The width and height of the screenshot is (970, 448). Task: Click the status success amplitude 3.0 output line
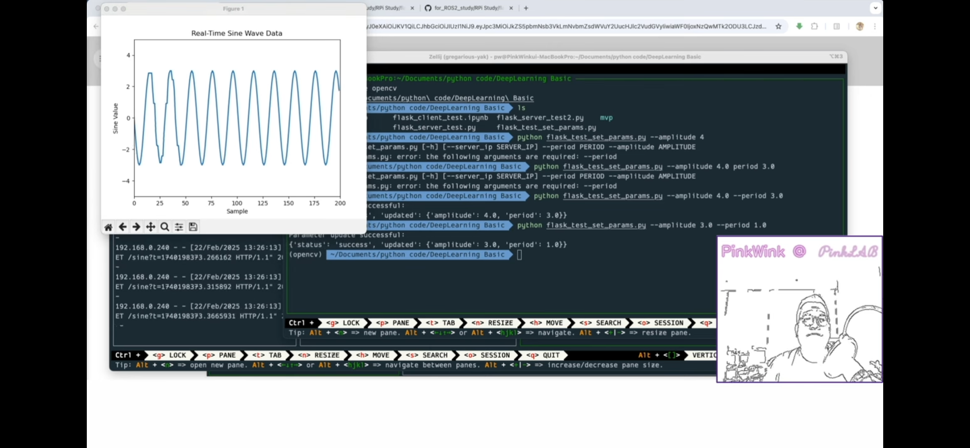point(428,245)
